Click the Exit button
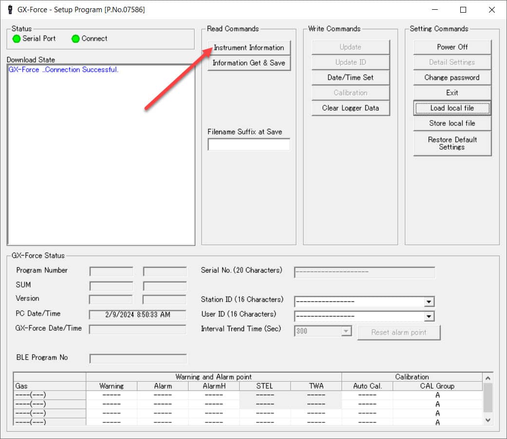Viewport: 507px width, 439px height. coord(452,93)
